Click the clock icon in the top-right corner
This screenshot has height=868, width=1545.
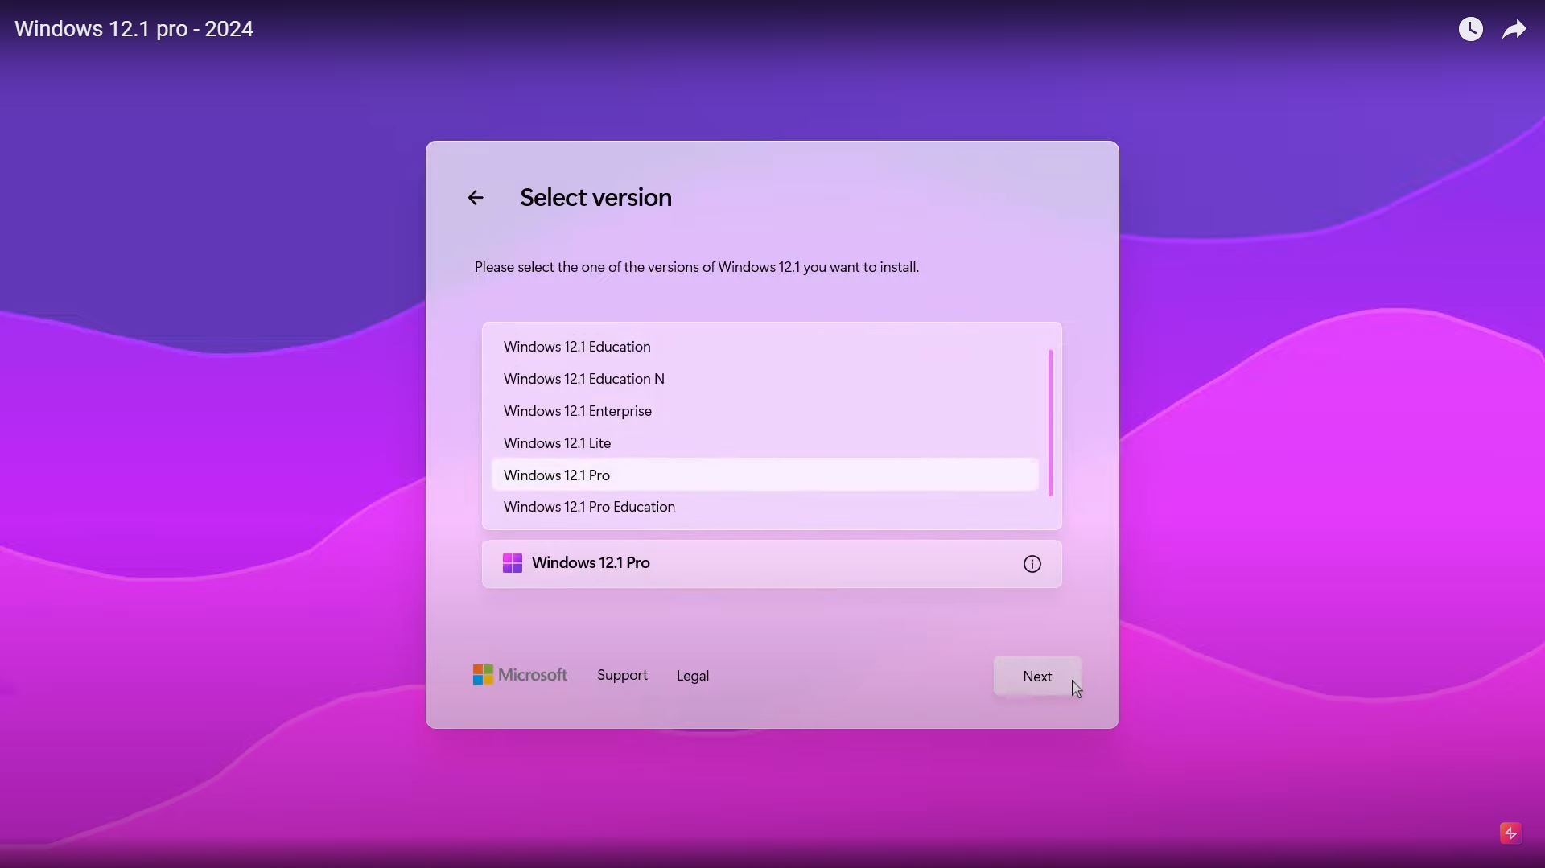pyautogui.click(x=1471, y=28)
